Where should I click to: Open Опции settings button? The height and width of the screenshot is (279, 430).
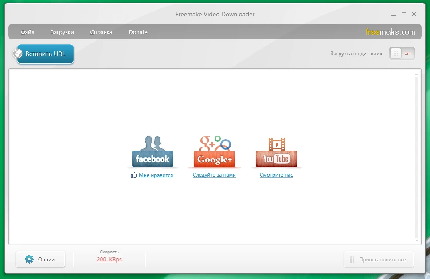40,259
